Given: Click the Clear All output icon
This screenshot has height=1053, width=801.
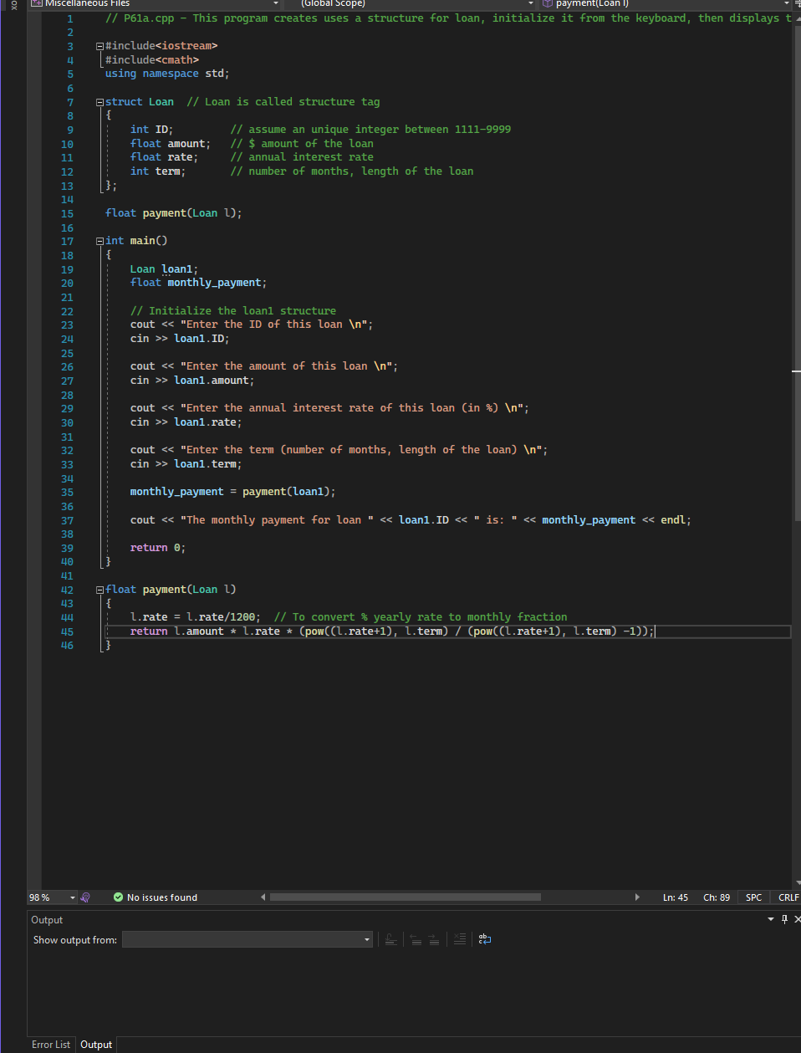Looking at the screenshot, I should pos(459,939).
